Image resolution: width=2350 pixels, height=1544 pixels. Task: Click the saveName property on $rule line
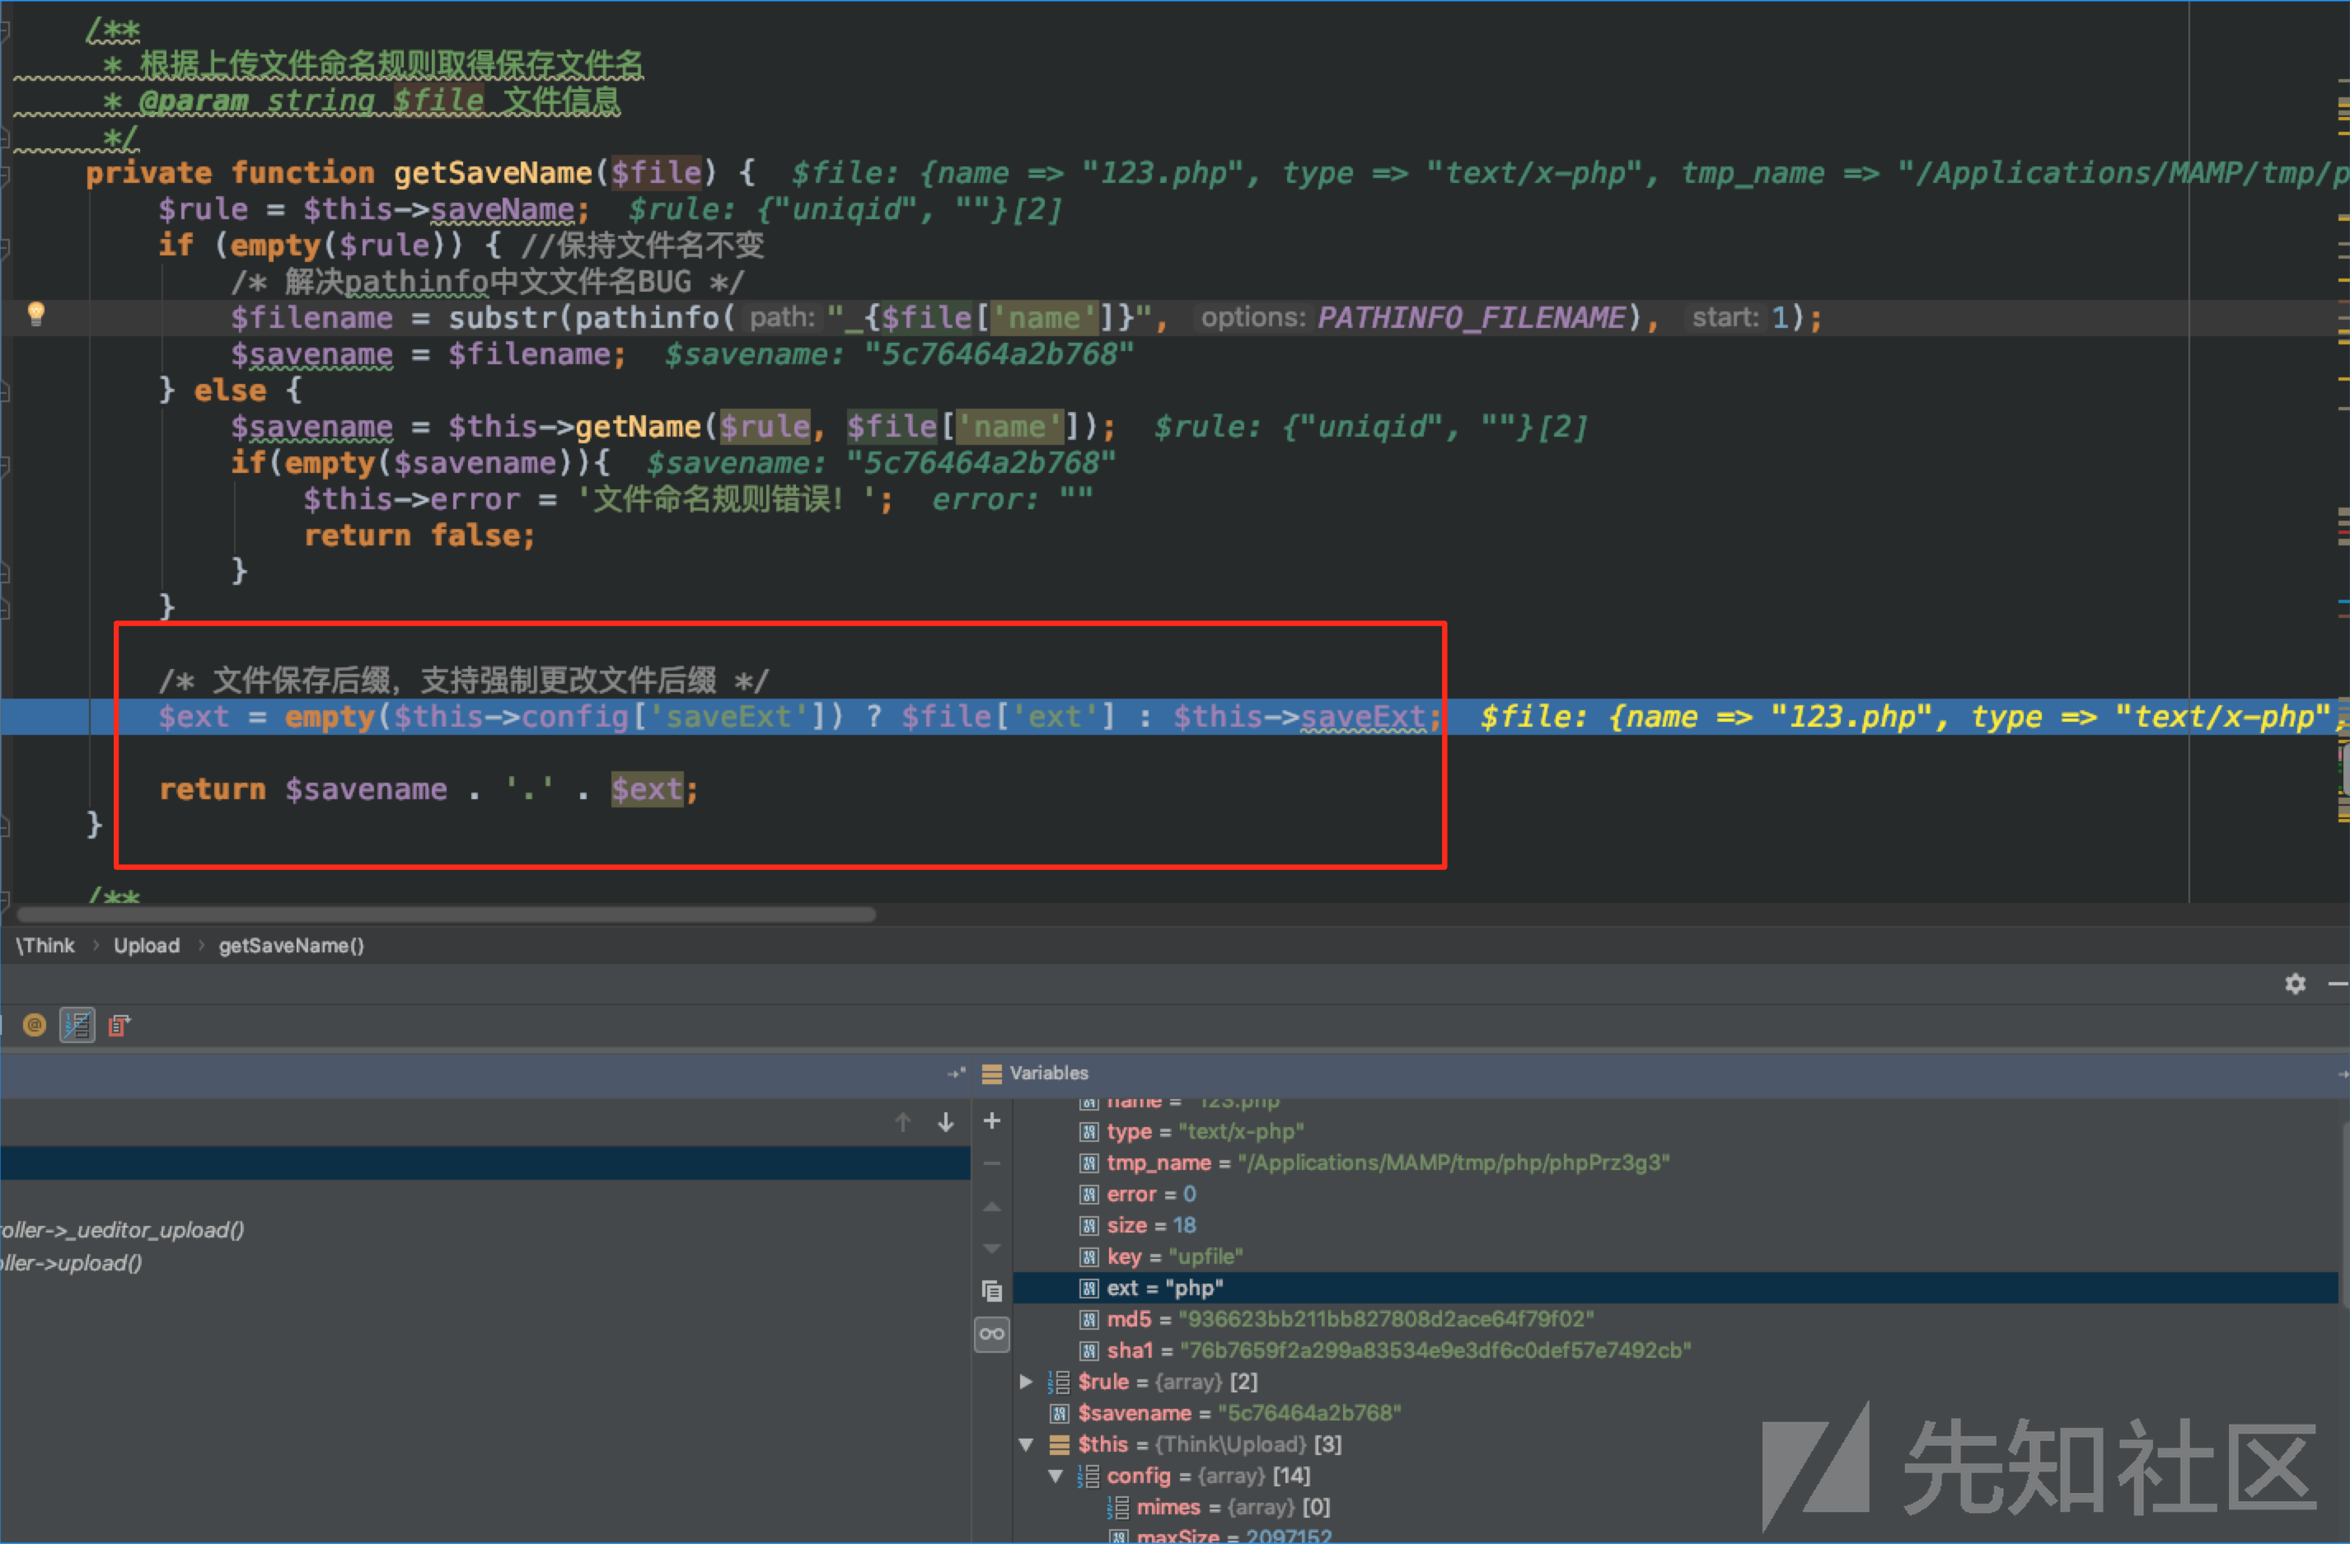point(503,209)
